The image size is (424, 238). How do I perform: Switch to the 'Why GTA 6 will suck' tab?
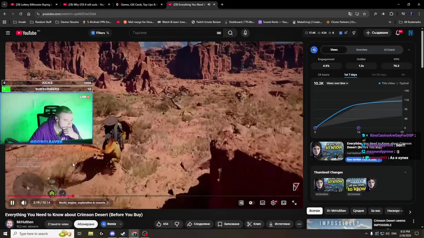point(86,5)
